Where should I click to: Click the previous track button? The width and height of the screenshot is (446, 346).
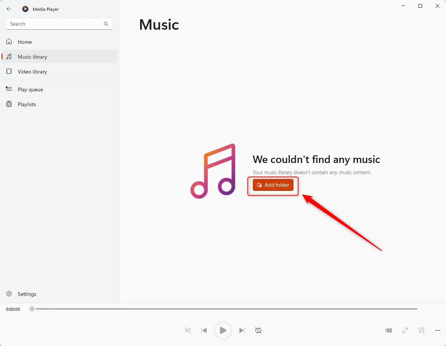coord(204,330)
